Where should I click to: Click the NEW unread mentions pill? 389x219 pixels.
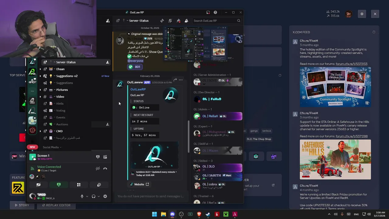click(32, 147)
